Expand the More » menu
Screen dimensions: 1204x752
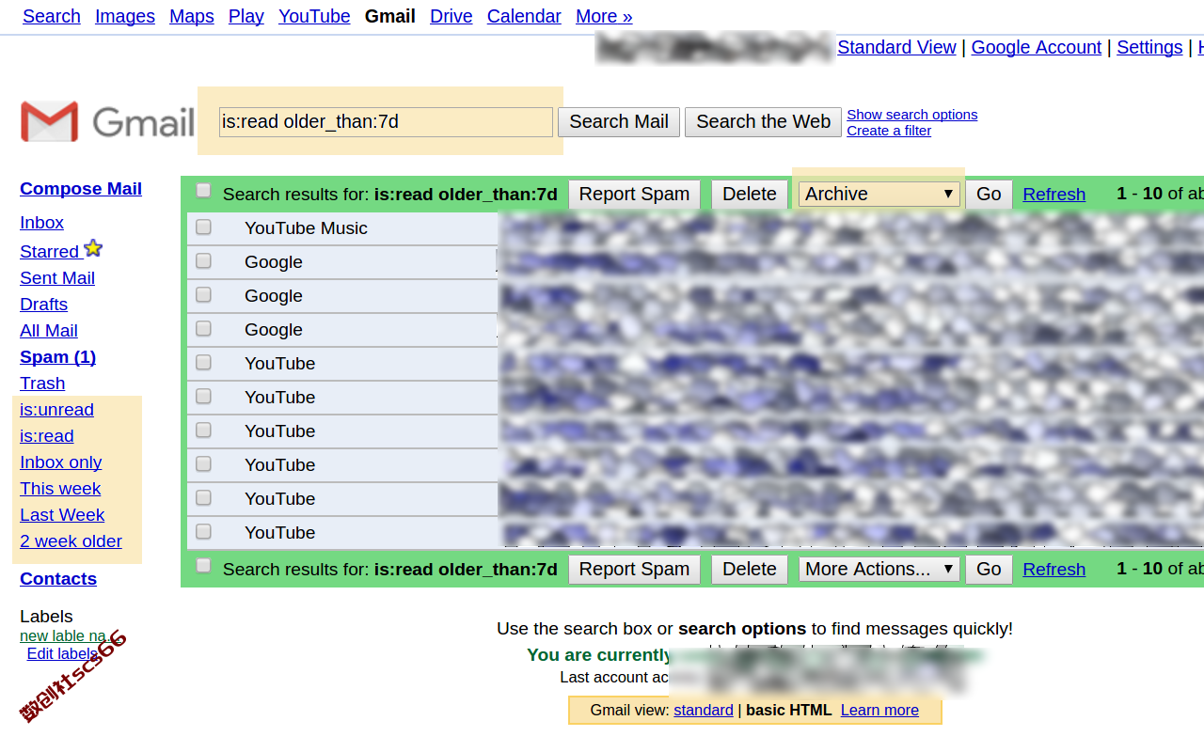coord(604,16)
